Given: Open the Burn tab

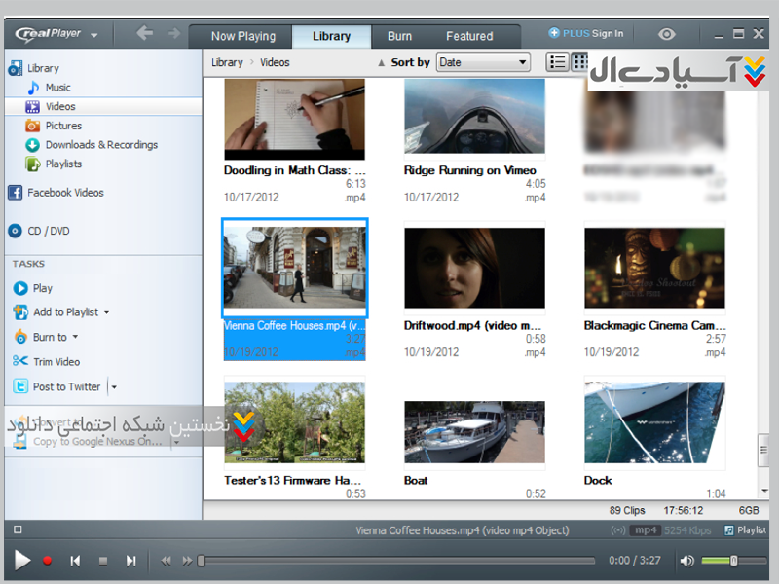Looking at the screenshot, I should tap(399, 36).
